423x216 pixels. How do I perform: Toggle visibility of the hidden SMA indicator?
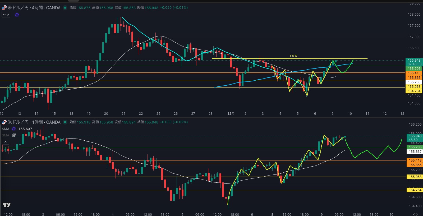click(14, 135)
